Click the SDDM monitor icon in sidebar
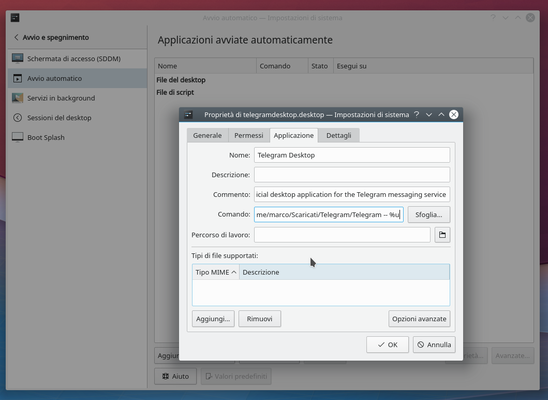Image resolution: width=548 pixels, height=400 pixels. 18,59
